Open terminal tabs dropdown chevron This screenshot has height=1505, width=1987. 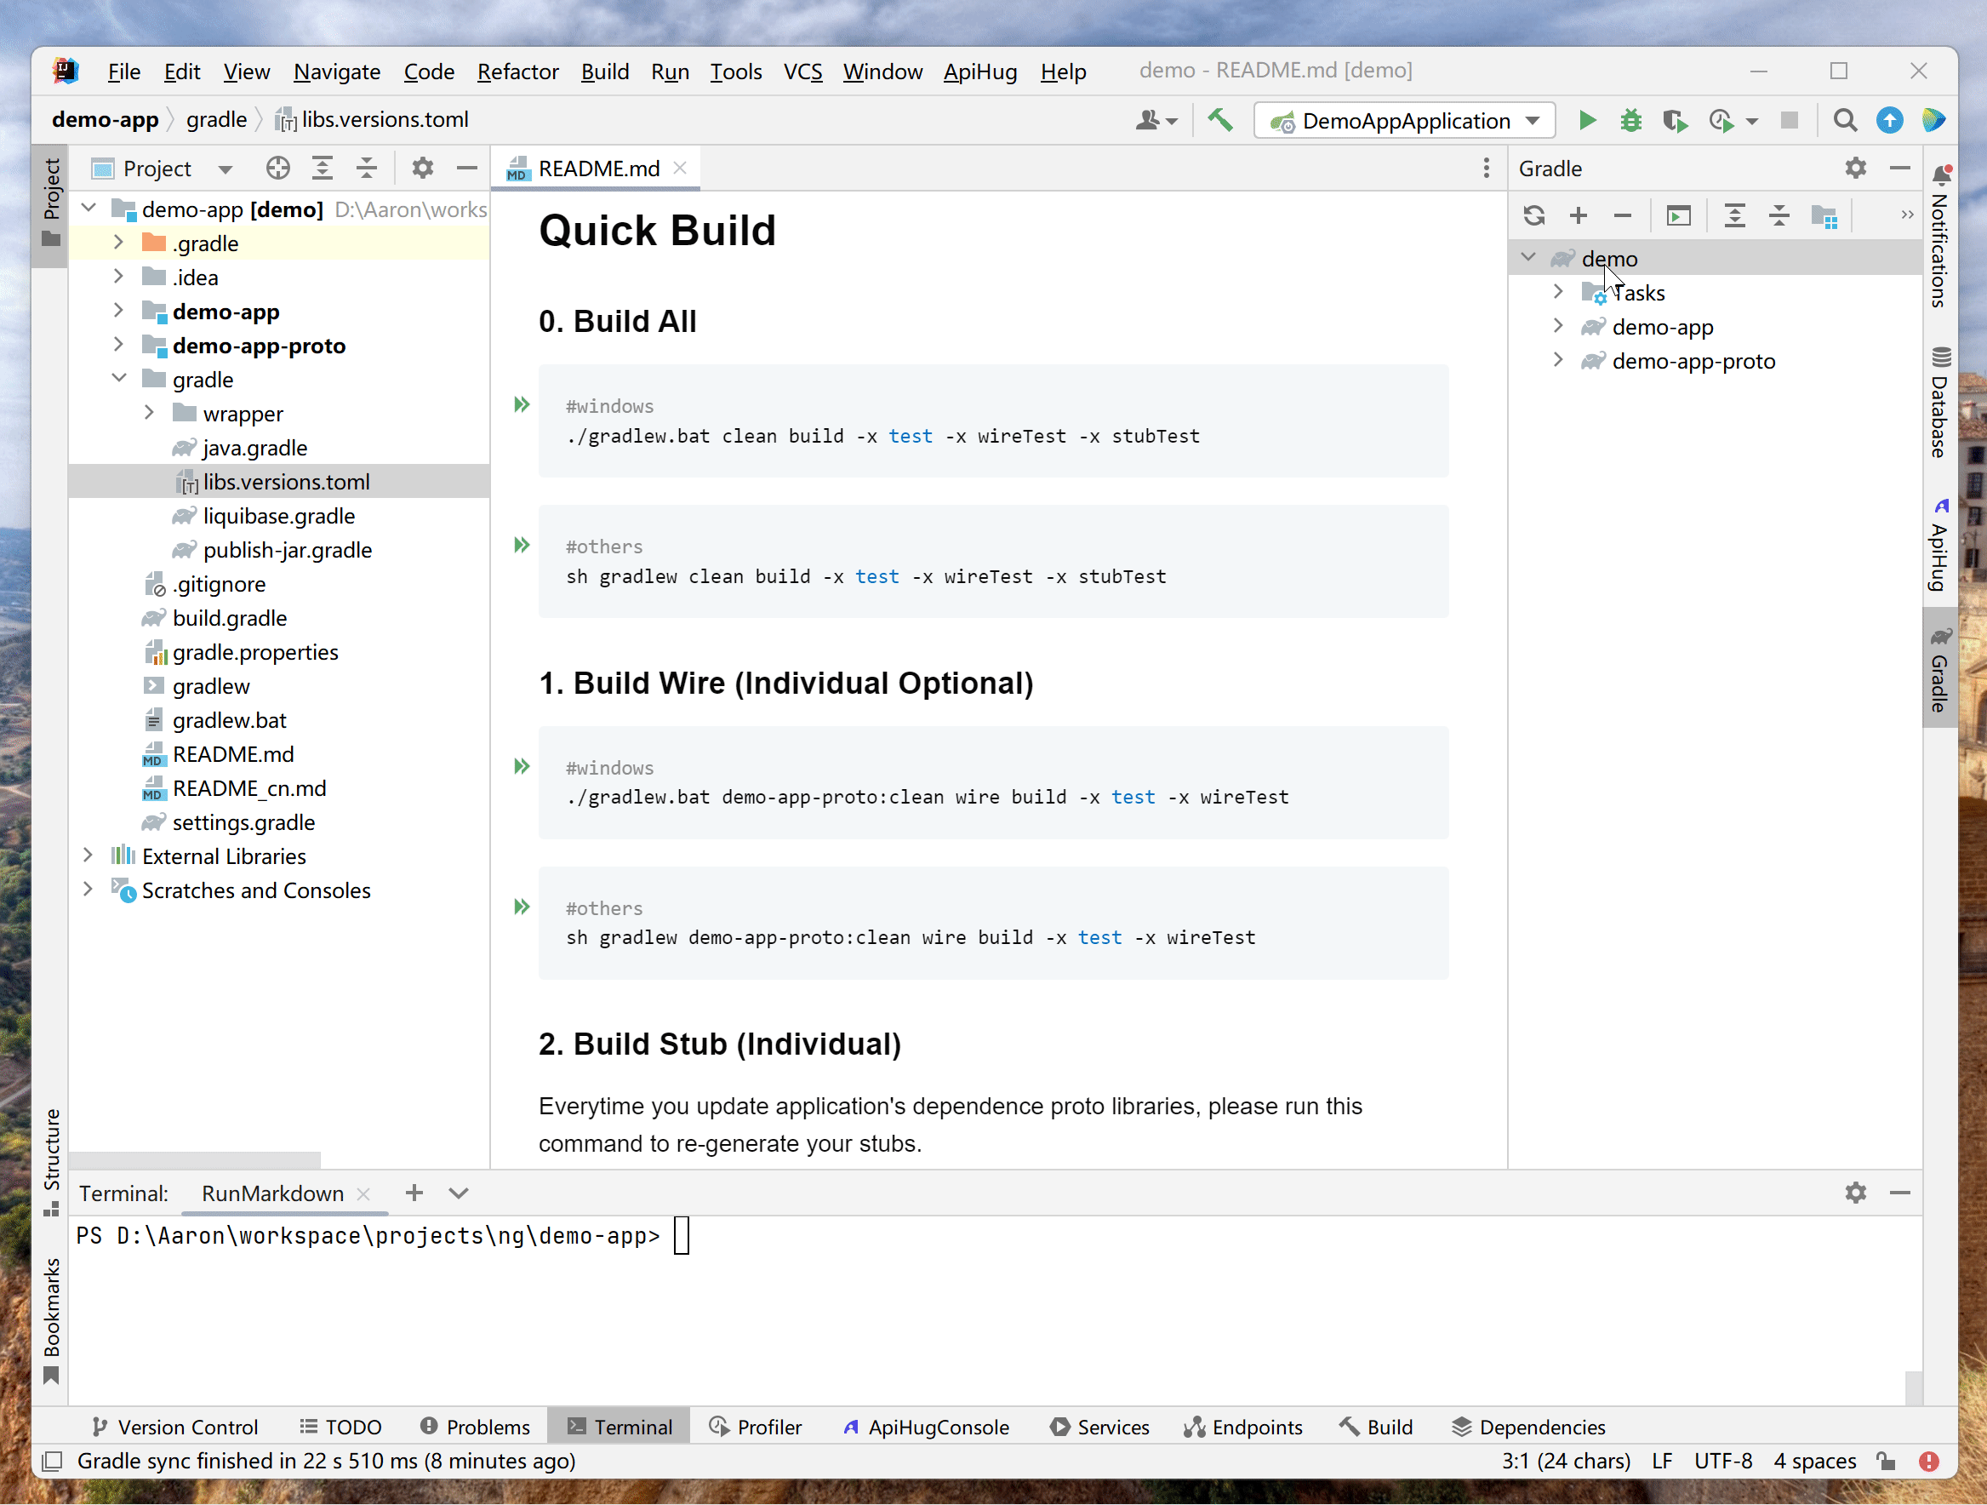(458, 1193)
